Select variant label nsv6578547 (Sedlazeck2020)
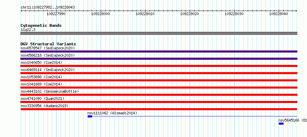 pyautogui.click(x=48, y=48)
